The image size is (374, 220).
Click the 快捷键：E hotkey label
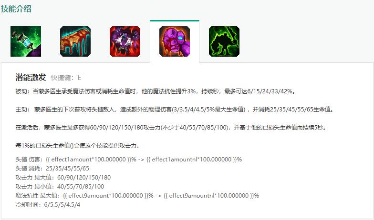[66, 78]
